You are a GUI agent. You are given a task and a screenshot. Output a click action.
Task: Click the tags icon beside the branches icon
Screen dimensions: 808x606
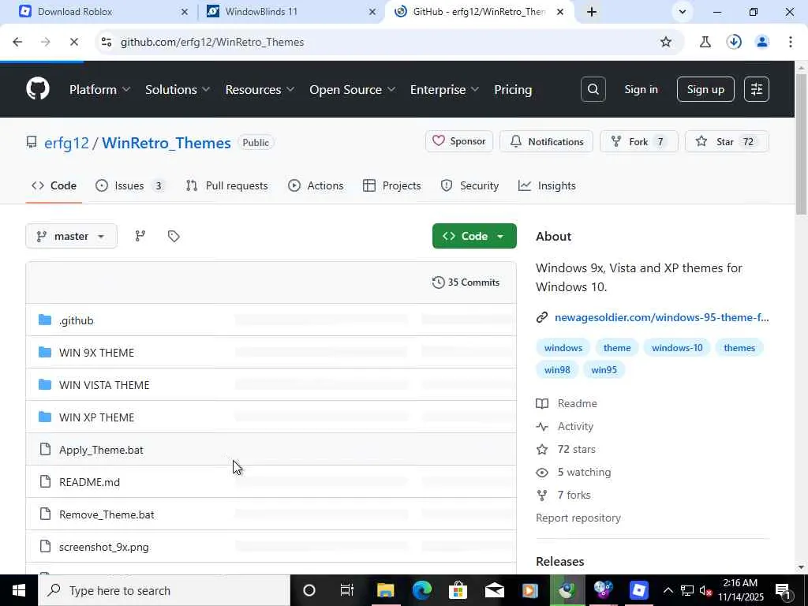pyautogui.click(x=174, y=236)
